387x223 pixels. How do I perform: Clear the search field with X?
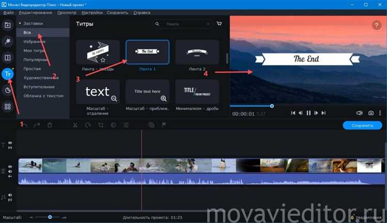208,24
